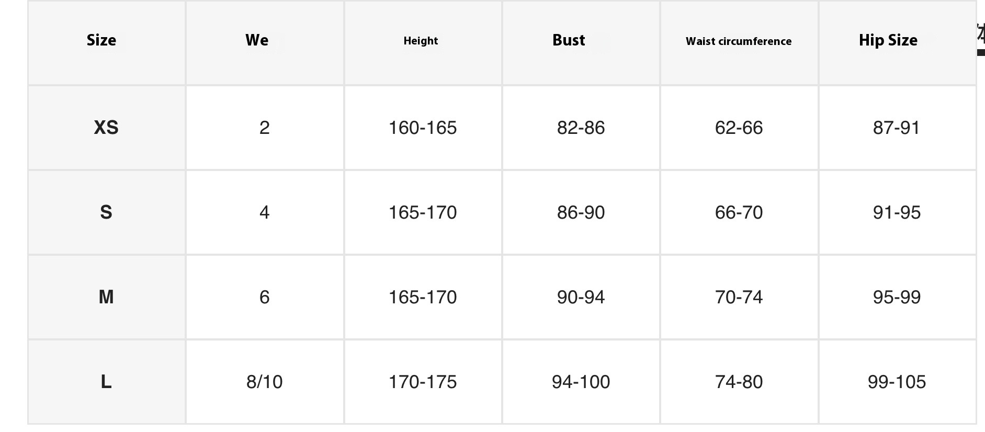Pick the L size row label
Viewport: 985px width, 432px height.
pos(106,382)
